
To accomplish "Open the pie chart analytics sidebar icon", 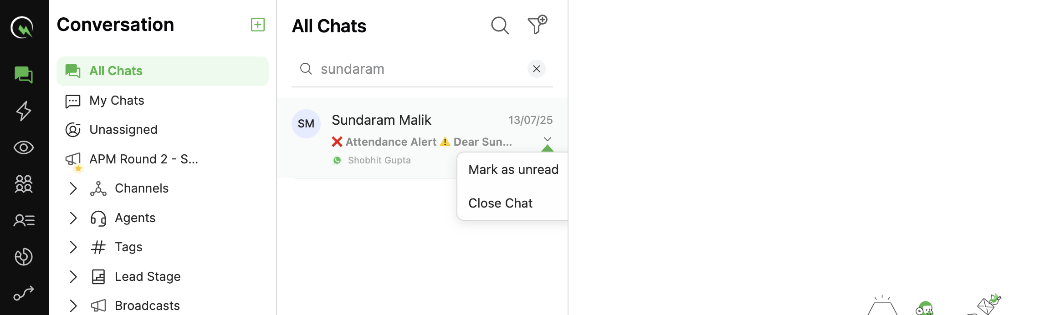I will 24,257.
